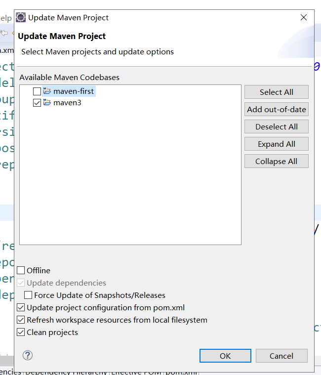This screenshot has height=375, width=321.
Task: Click the maven-first project folder icon
Action: pos(47,91)
